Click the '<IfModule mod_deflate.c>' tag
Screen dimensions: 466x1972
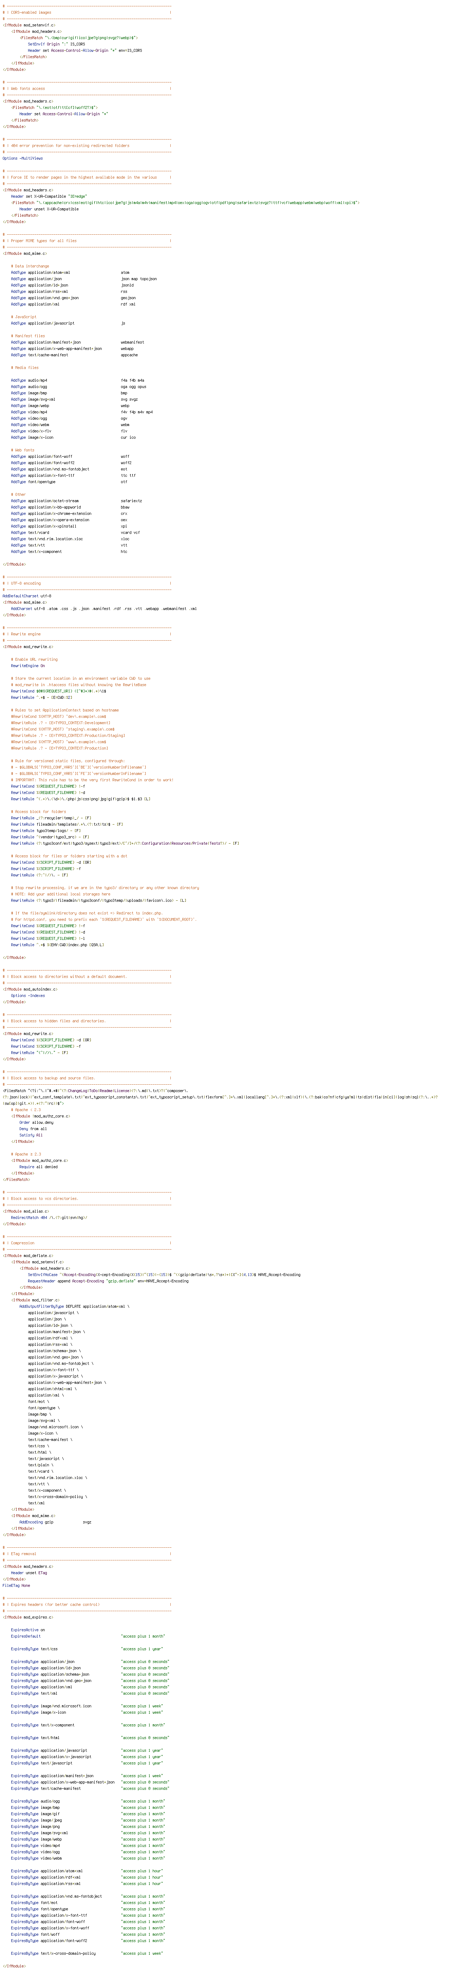[x=27, y=1256]
